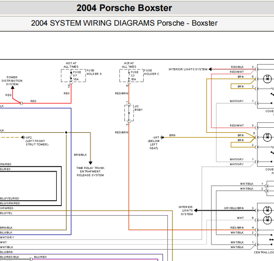Click the "GP2 (LEFT FRONT STRUT TOWER)" ground label
Screen dimensions: 274x261
click(37, 141)
